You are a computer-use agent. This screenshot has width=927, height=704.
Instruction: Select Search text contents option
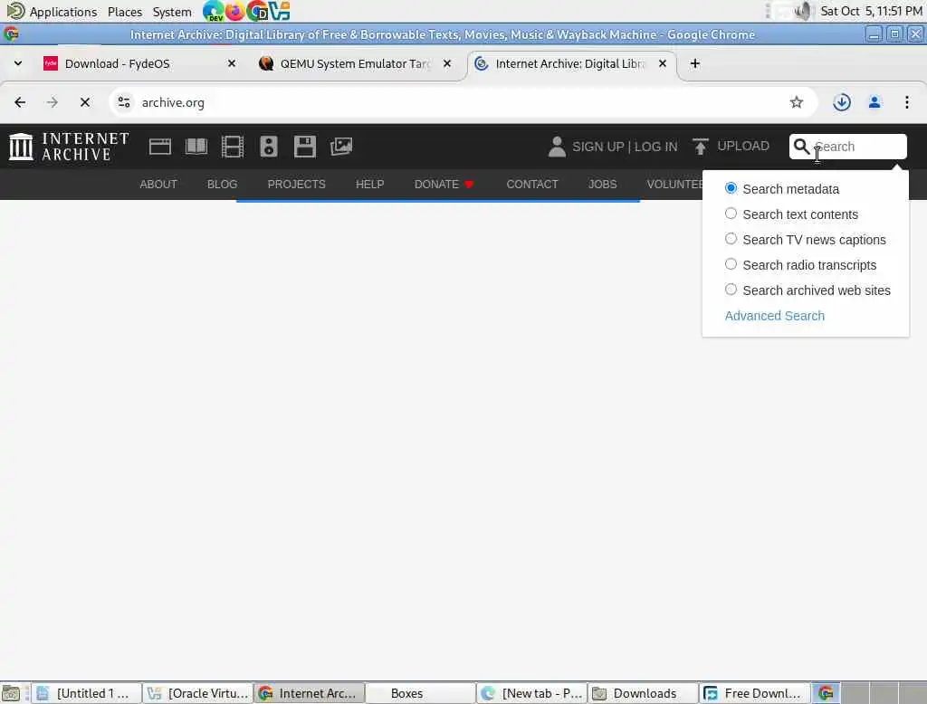(731, 214)
